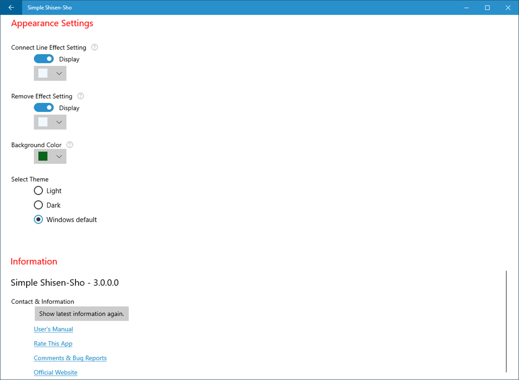Open help icon for Connect Line Effect Setting
This screenshot has width=519, height=380.
click(x=95, y=47)
